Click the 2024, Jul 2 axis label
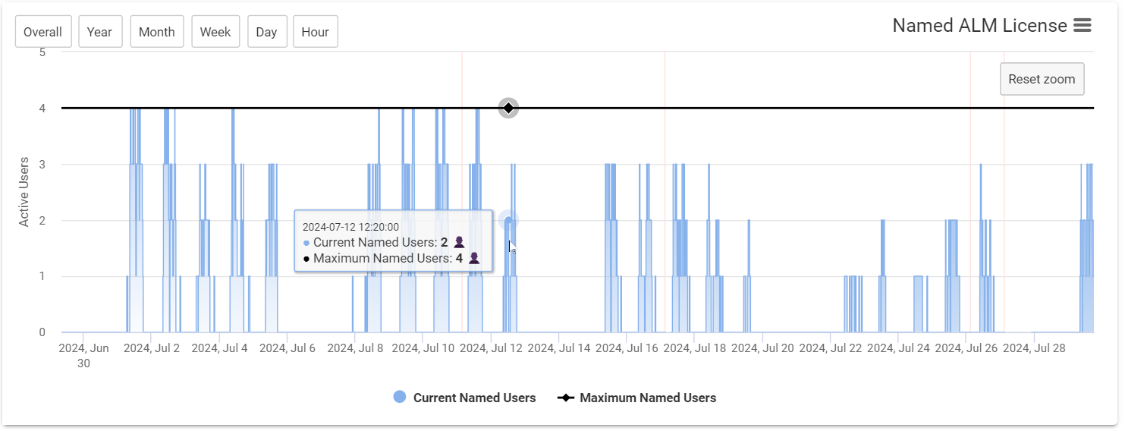This screenshot has width=1125, height=431. pyautogui.click(x=152, y=348)
